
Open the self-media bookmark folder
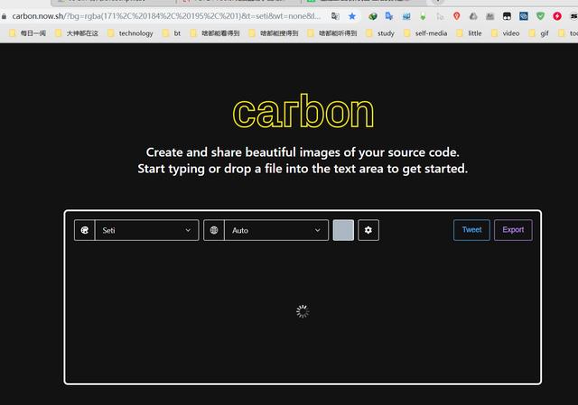coord(425,33)
